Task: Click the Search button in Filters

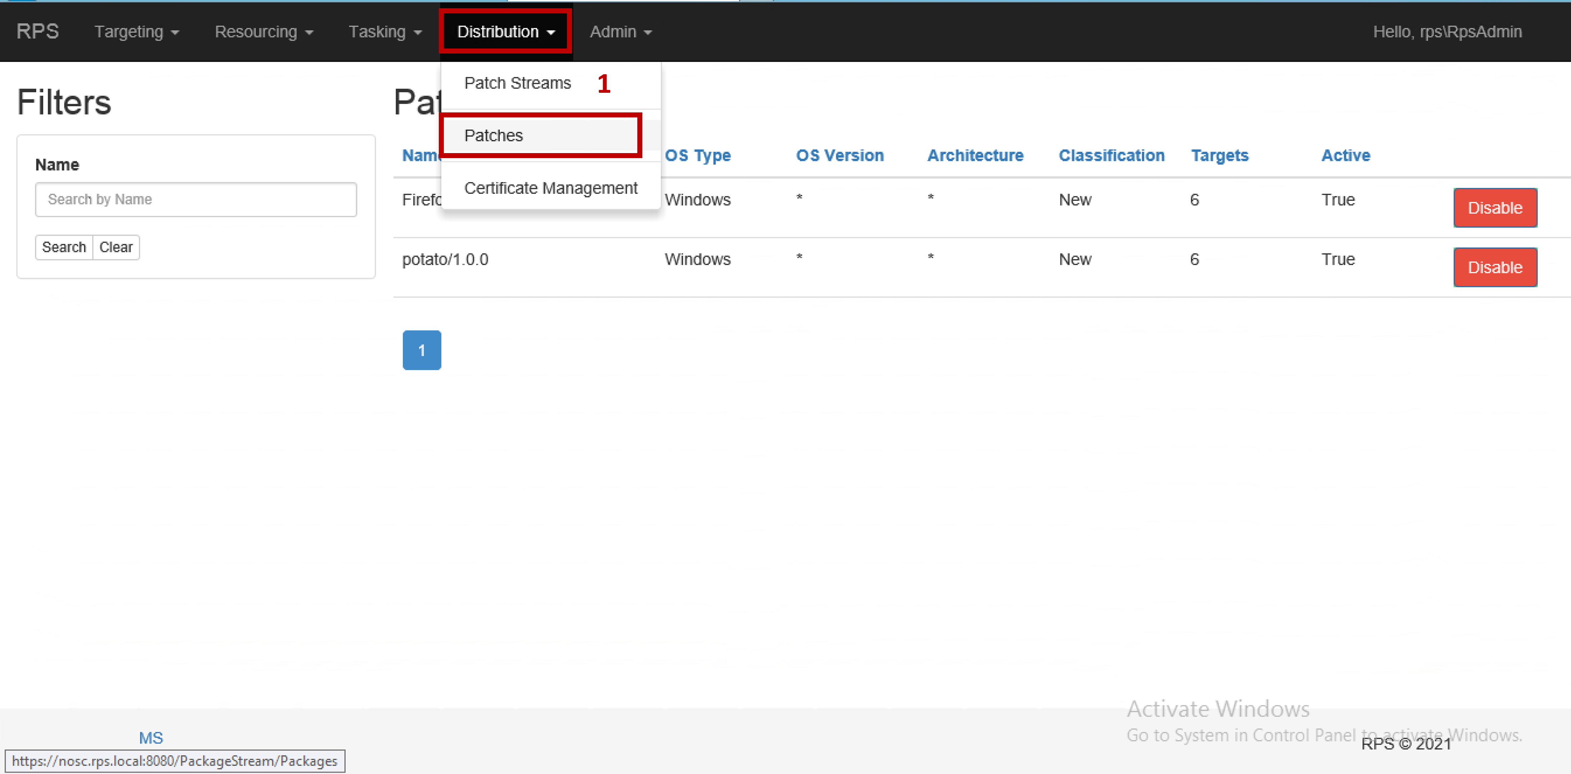Action: tap(64, 247)
